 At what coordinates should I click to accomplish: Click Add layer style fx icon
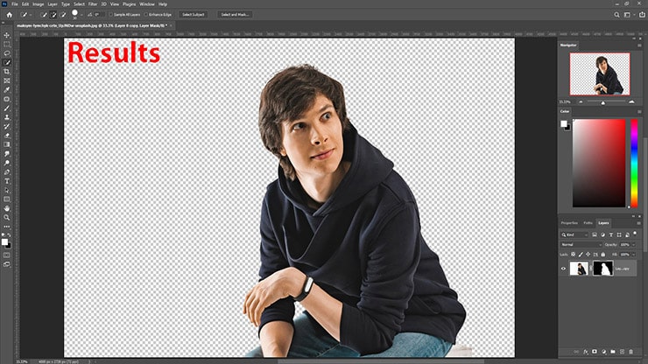pyautogui.click(x=586, y=352)
